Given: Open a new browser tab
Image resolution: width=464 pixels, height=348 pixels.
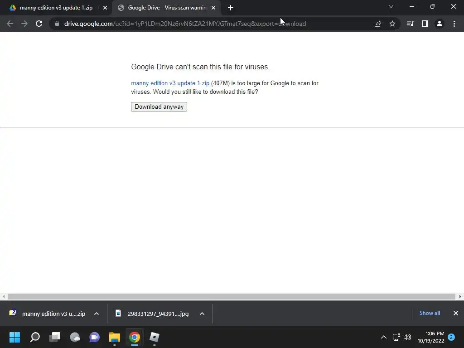Looking at the screenshot, I should pyautogui.click(x=231, y=8).
